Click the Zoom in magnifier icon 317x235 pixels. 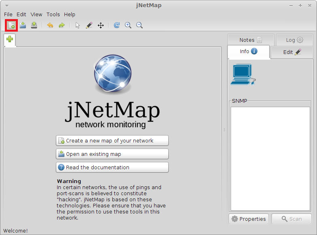tap(128, 25)
